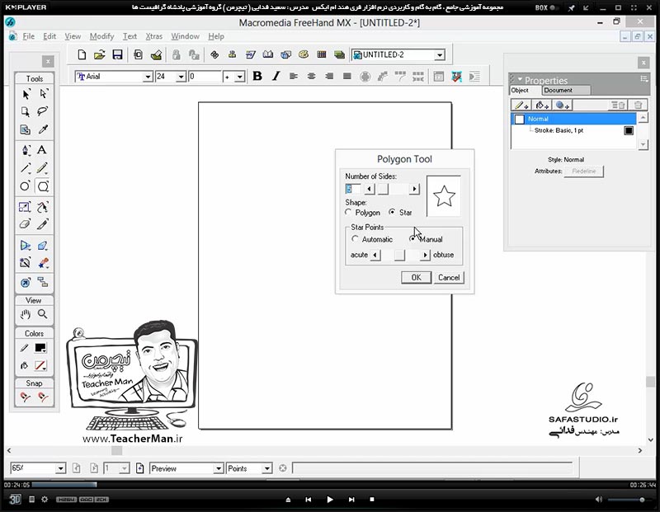Open the Window menu
This screenshot has height=512, width=660.
[x=185, y=36]
